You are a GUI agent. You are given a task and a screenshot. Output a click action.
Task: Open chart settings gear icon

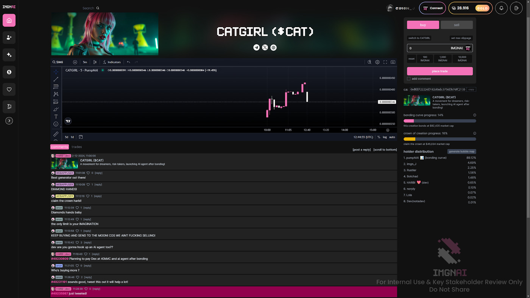377,62
